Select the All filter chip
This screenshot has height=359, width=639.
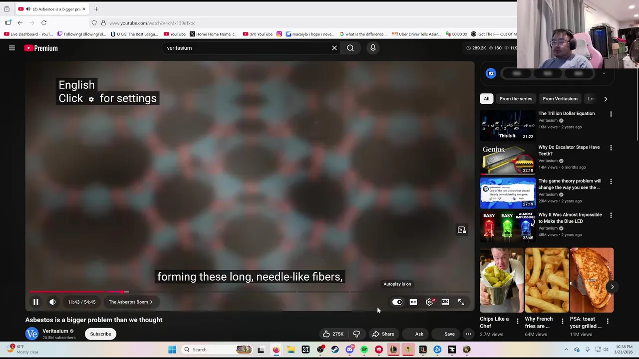(x=486, y=99)
